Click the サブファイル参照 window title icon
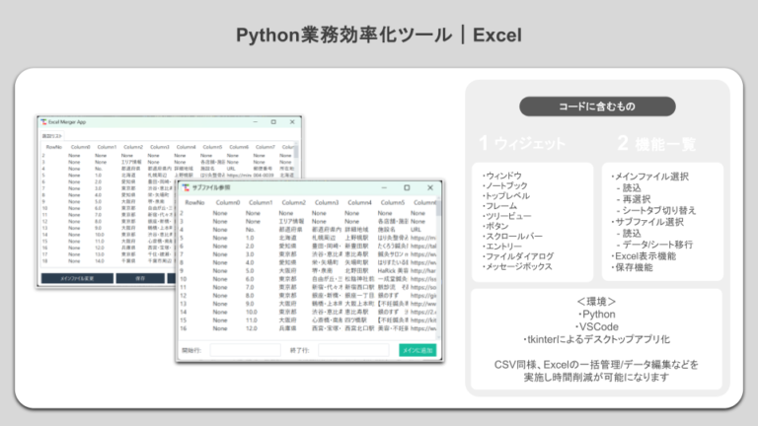Screen dimensions: 758x426 (x=186, y=186)
